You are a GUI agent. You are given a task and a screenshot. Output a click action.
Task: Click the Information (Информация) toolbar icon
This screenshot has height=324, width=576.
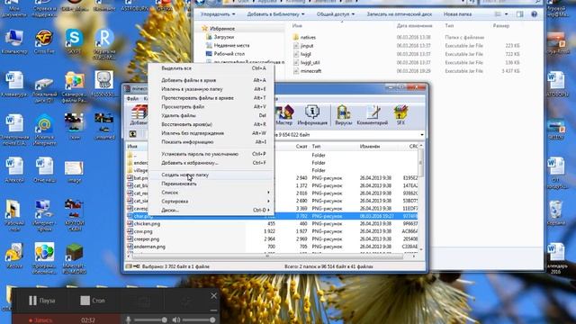(312, 114)
